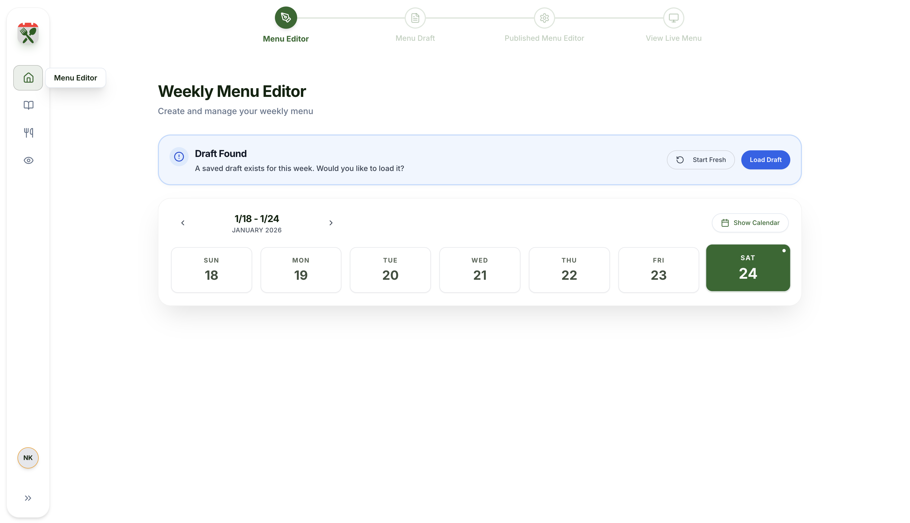Select Sunday 18 day card
910x523 pixels.
pos(211,269)
